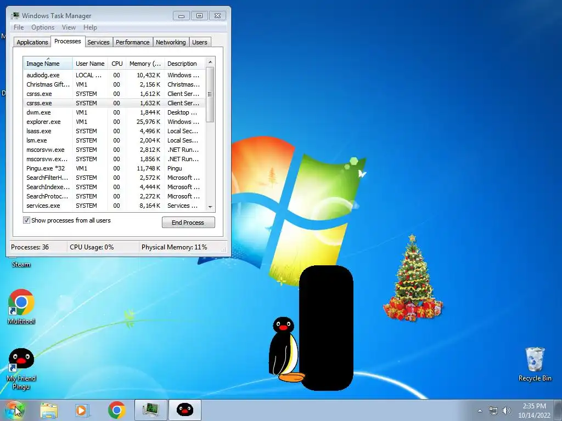Select the Pingu.exe *32 process
This screenshot has width=562, height=421.
point(114,168)
